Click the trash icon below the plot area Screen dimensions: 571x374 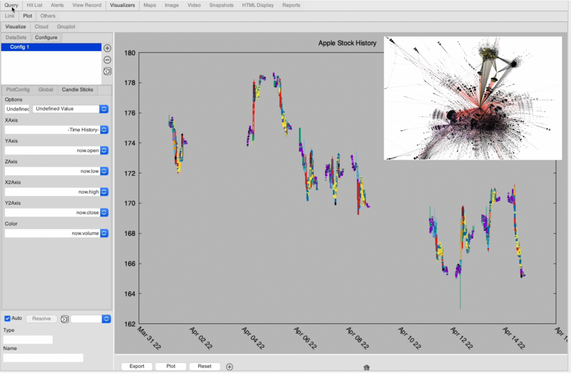[366, 367]
